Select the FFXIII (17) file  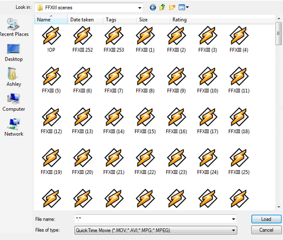(x=207, y=121)
